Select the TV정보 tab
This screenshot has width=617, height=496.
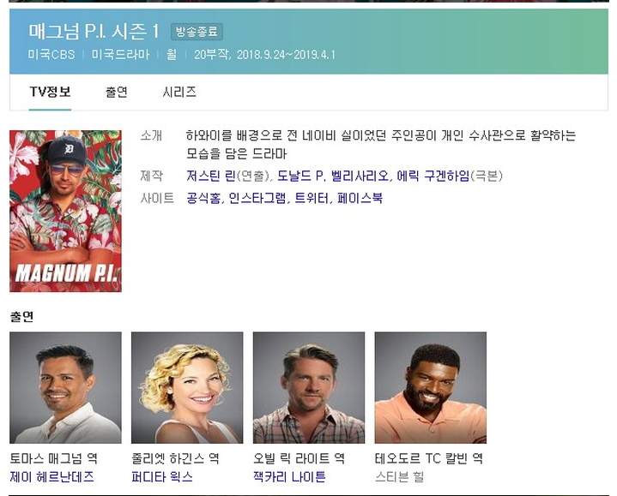coord(50,92)
